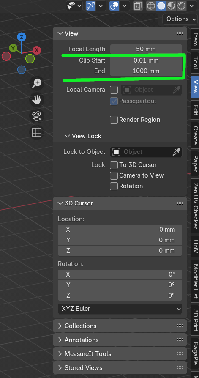Click the Local Camera eyedropper icon
This screenshot has height=378, width=199.
[176, 90]
